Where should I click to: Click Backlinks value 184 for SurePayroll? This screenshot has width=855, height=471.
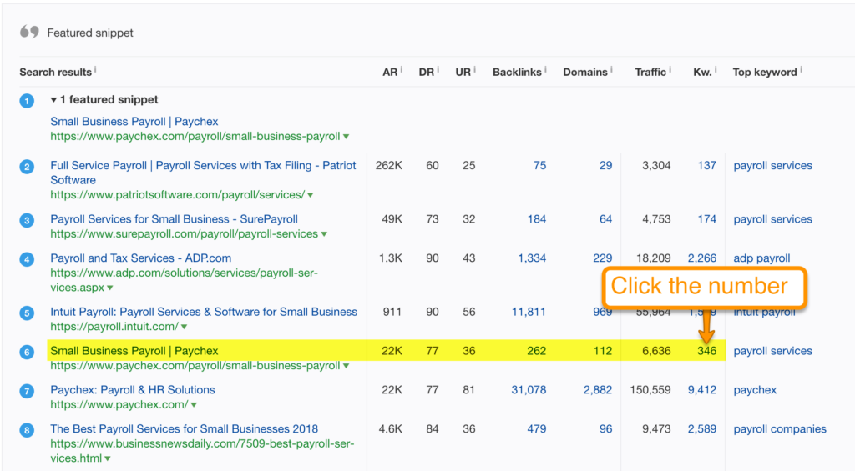(x=537, y=219)
